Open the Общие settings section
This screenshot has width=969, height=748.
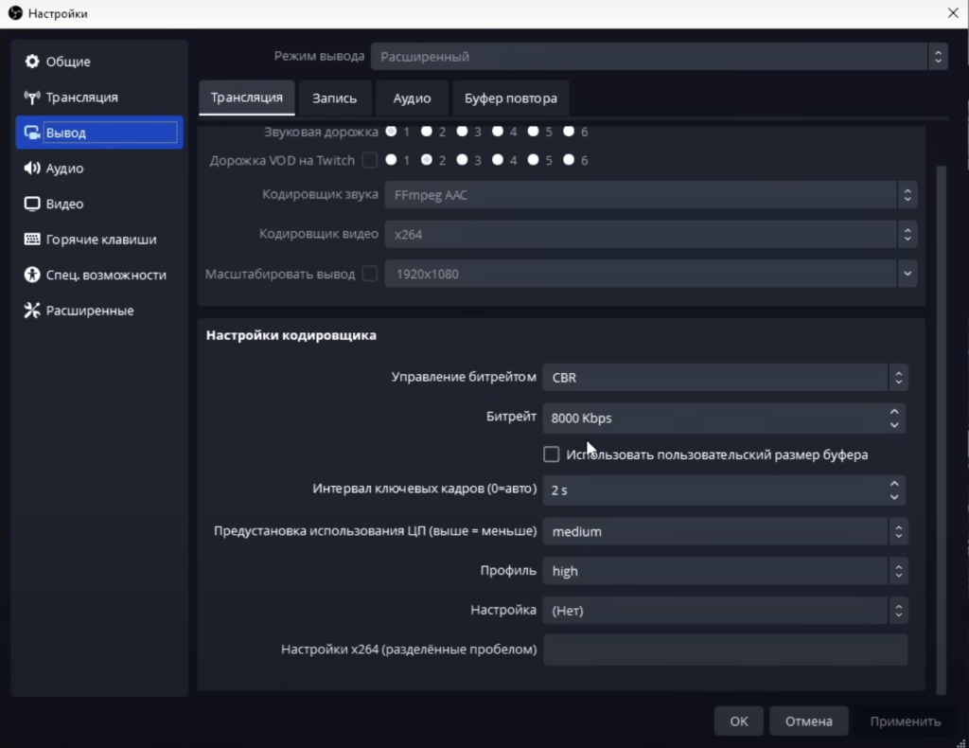(99, 62)
